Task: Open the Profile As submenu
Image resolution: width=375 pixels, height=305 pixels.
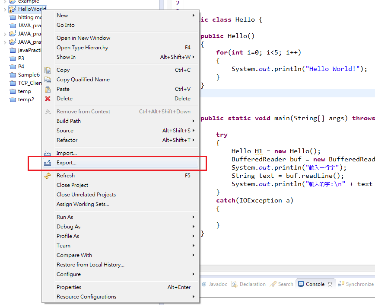Action: coord(127,236)
